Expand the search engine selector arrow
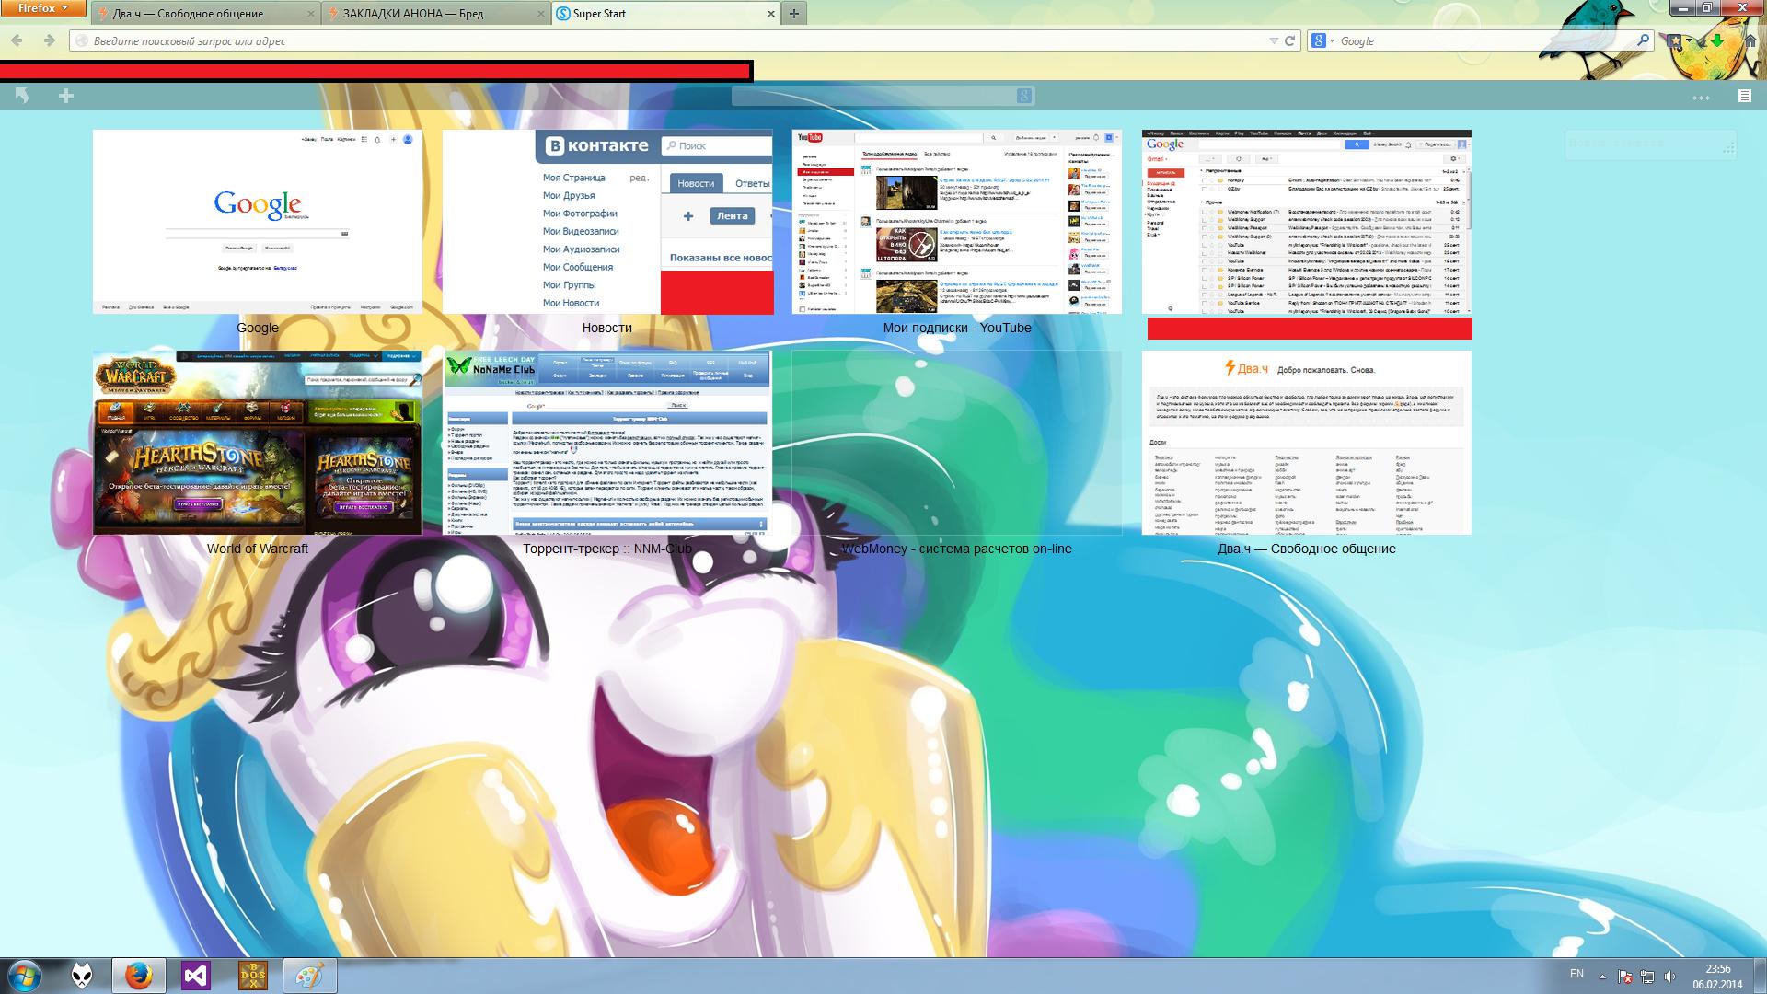1767x994 pixels. coord(1332,40)
